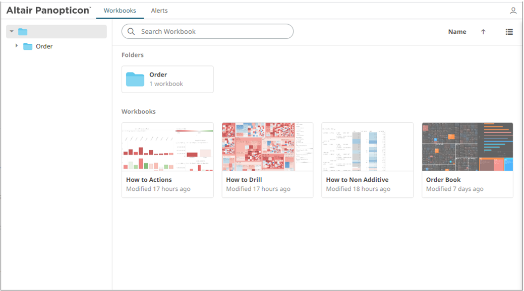Select the root folder icon in tree
The width and height of the screenshot is (524, 291).
(23, 32)
